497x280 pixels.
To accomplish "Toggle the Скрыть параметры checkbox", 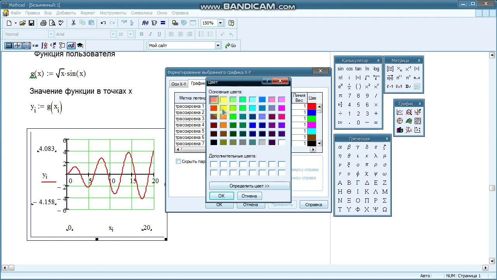I will (x=178, y=161).
